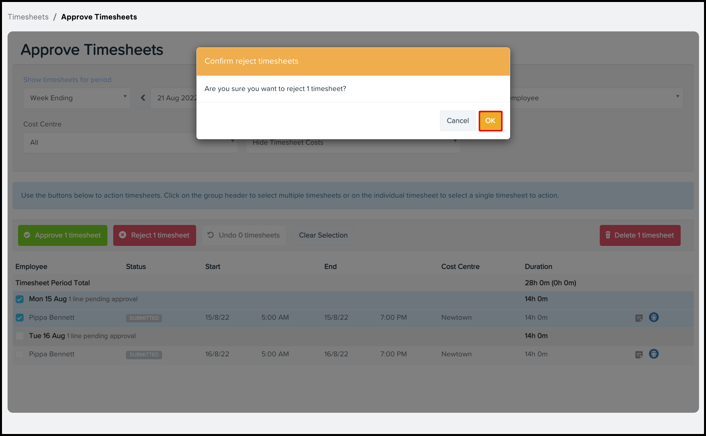This screenshot has height=436, width=706.
Task: Open notes icon for 16/8/22 timesheet
Action: [x=639, y=354]
